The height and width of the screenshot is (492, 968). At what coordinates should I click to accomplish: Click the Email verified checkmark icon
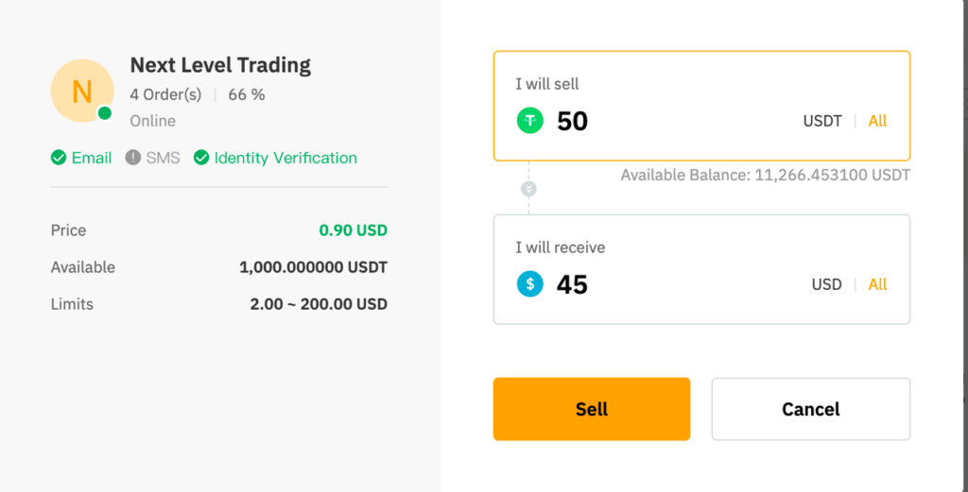(59, 158)
